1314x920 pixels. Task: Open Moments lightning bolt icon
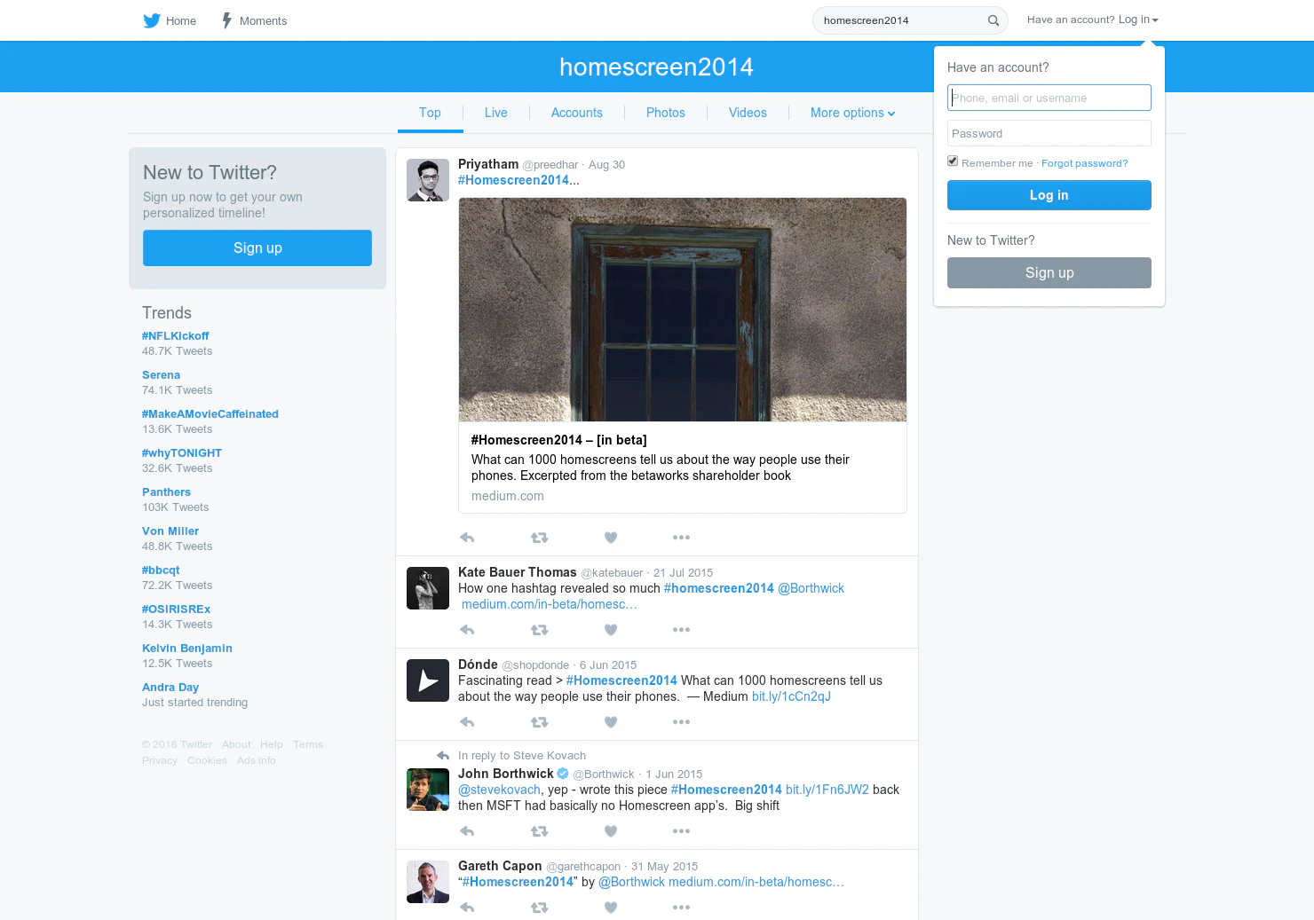point(227,20)
